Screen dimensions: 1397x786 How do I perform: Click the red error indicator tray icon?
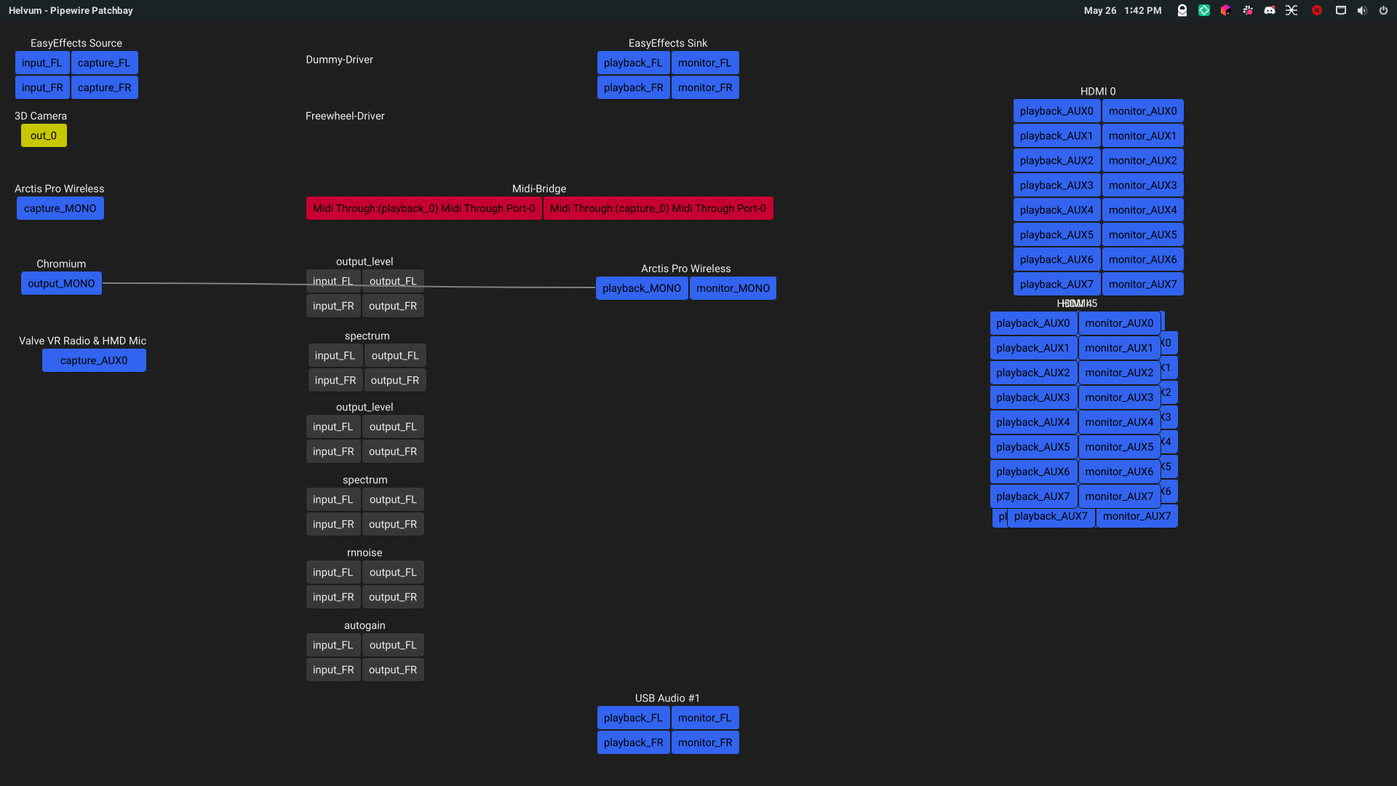(x=1316, y=10)
